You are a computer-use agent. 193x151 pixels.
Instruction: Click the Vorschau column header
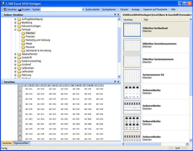click(128, 20)
